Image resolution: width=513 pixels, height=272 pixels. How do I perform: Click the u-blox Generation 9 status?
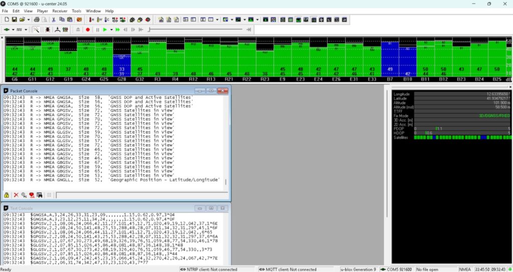pyautogui.click(x=358, y=269)
